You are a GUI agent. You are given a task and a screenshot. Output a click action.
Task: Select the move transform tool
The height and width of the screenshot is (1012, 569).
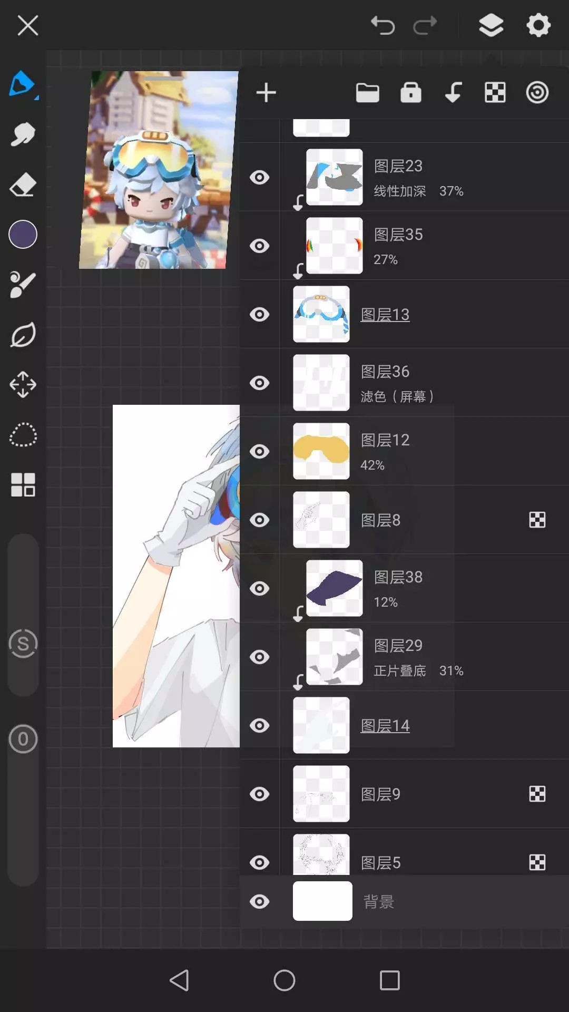23,384
